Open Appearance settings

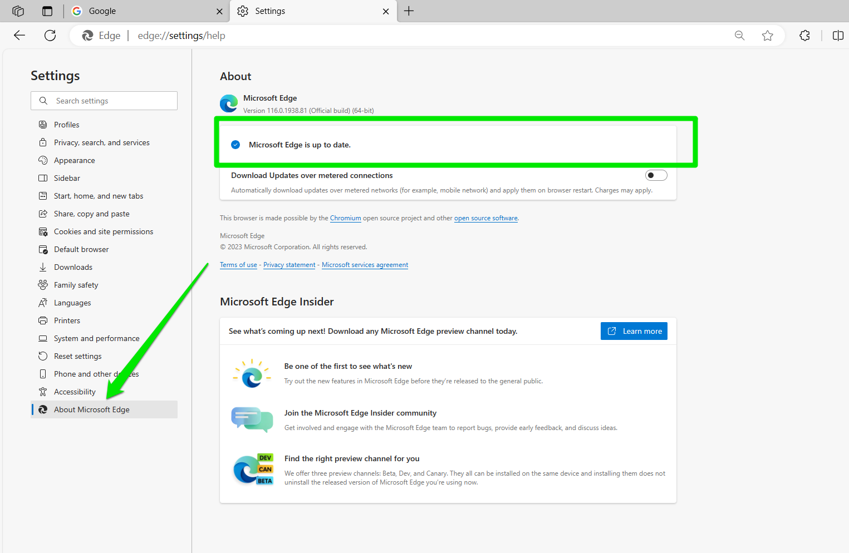pos(104,160)
